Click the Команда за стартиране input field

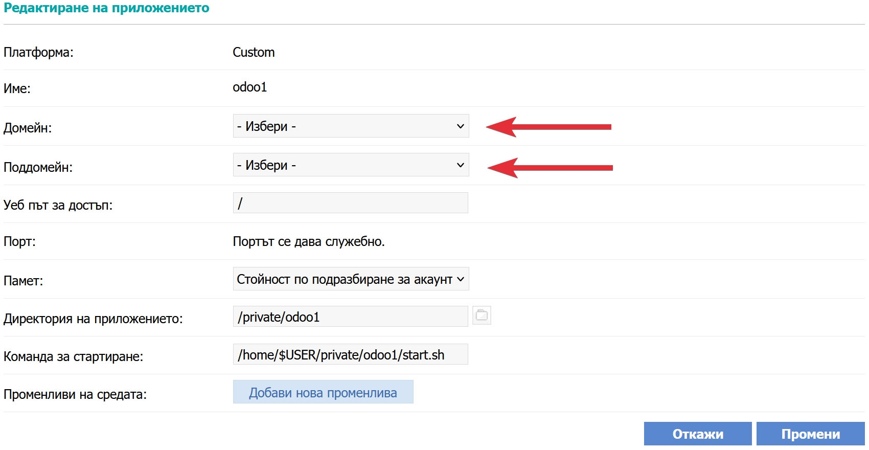tap(350, 354)
